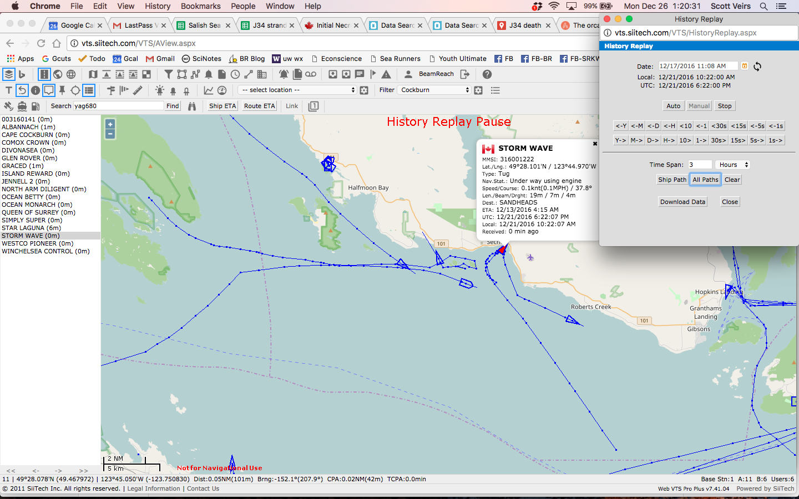The height and width of the screenshot is (499, 799).
Task: Click the Ship ETA button
Action: [222, 106]
